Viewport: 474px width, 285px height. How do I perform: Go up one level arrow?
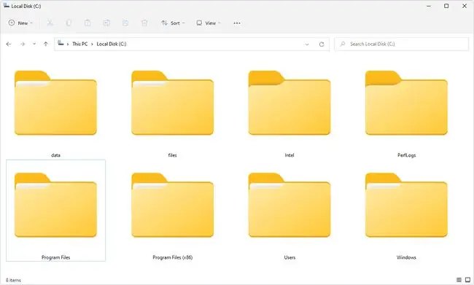coord(46,44)
